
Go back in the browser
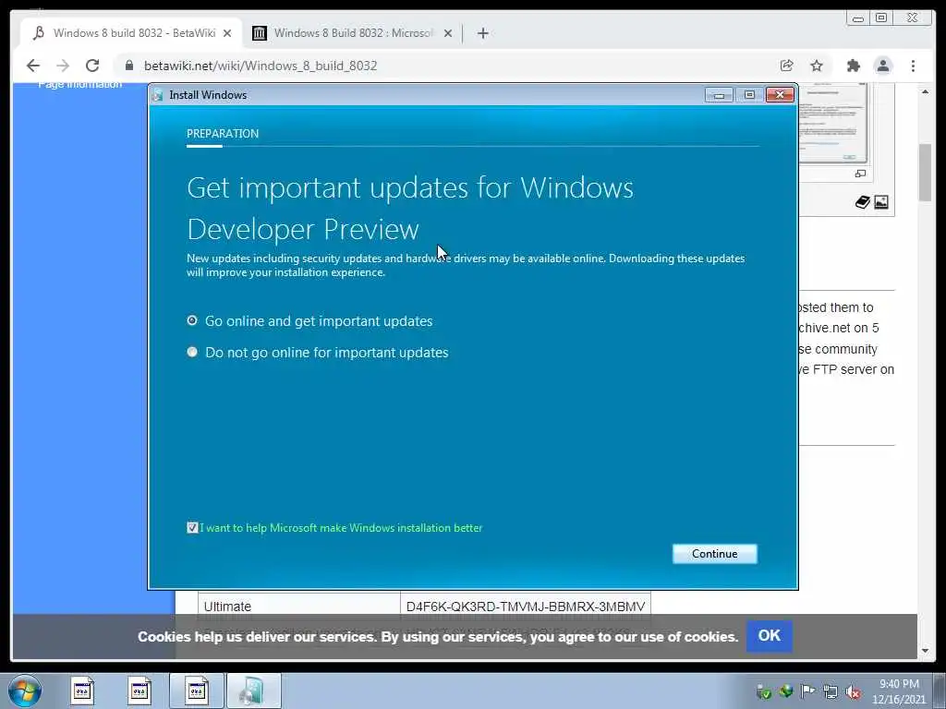[33, 66]
